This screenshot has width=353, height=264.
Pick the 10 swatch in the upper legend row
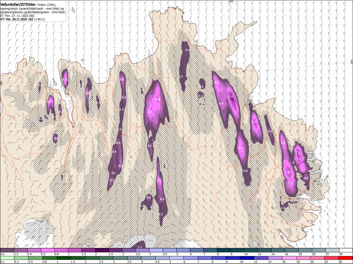[x=251, y=250]
